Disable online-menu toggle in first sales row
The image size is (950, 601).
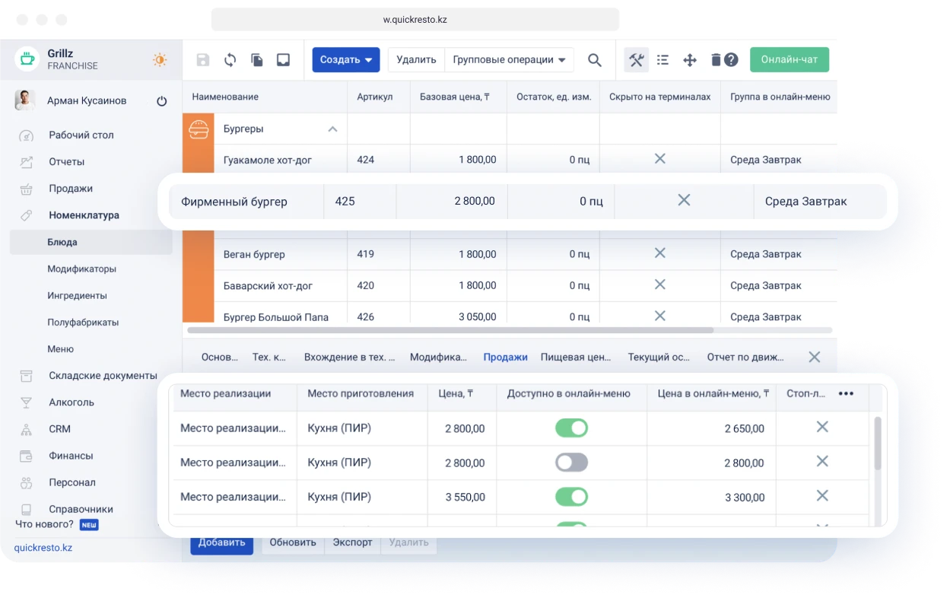571,428
